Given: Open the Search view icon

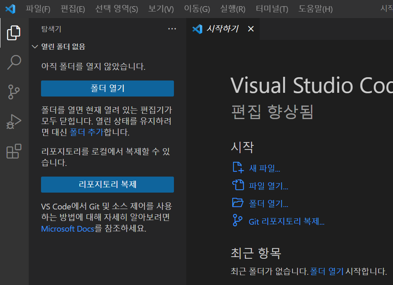Looking at the screenshot, I should [14, 62].
